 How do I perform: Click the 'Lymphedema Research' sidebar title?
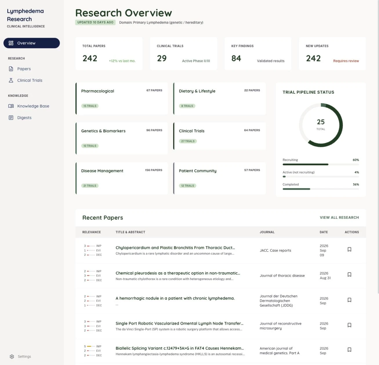(25, 15)
